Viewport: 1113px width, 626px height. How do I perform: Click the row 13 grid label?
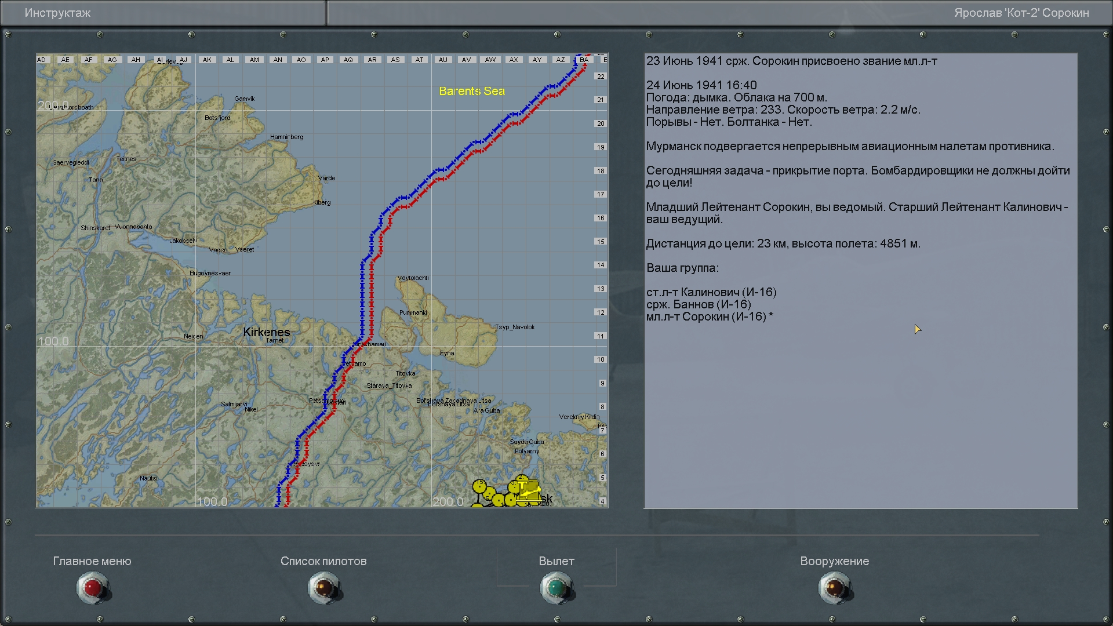601,289
